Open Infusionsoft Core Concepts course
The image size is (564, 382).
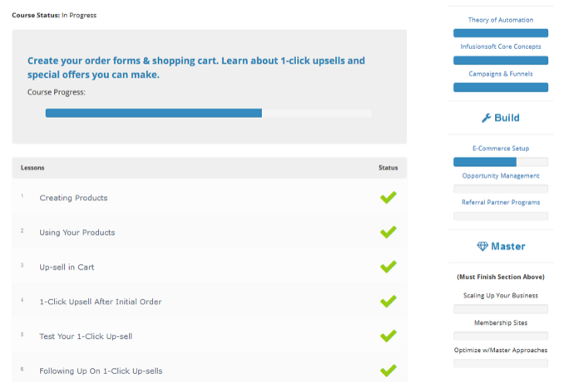click(501, 47)
